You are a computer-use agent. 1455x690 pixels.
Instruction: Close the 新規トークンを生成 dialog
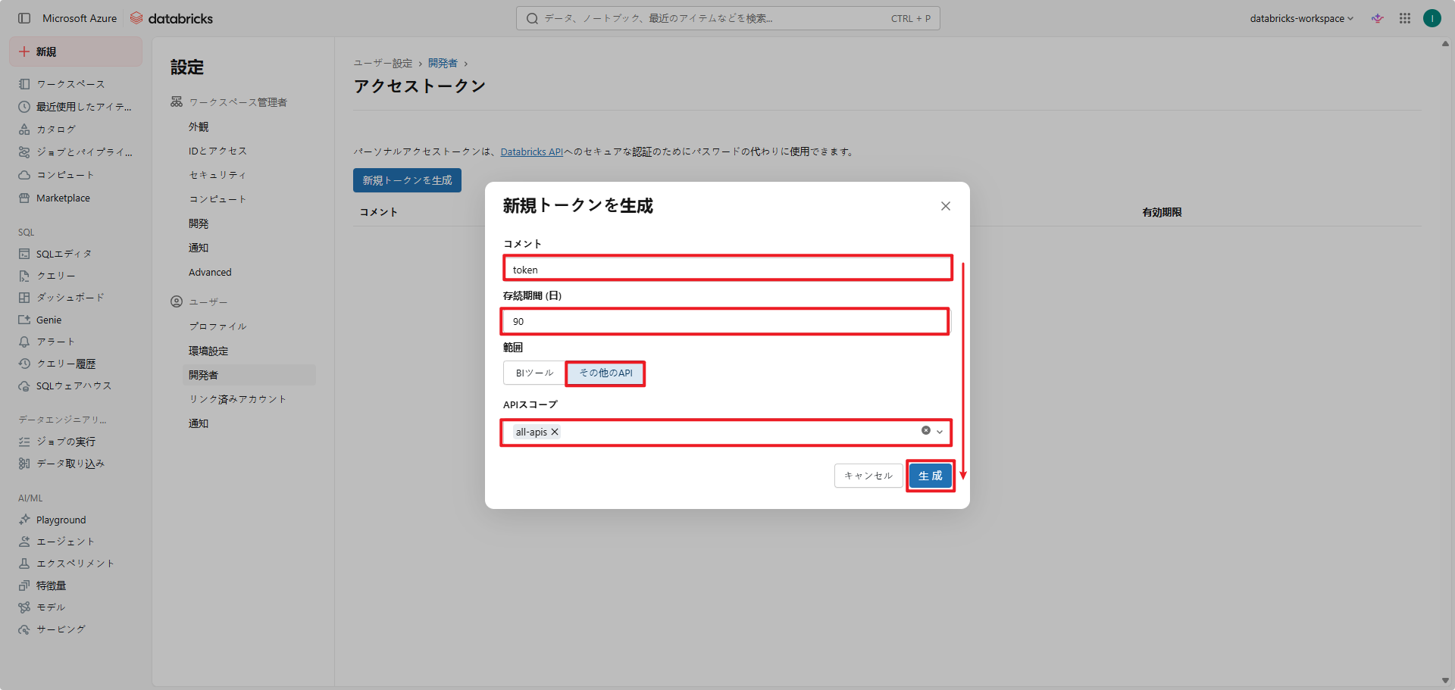945,206
